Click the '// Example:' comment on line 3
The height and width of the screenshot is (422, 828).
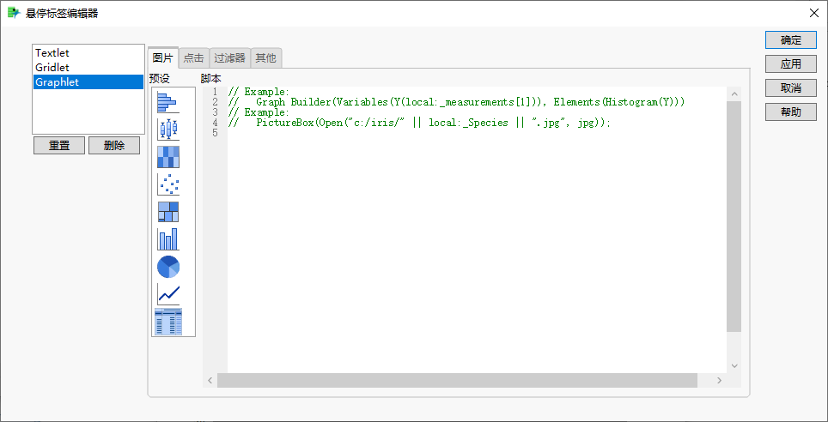pyautogui.click(x=259, y=112)
